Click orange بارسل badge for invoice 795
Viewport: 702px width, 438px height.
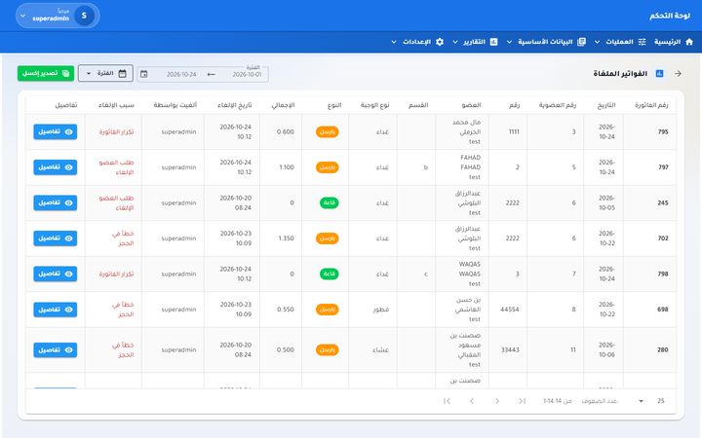(x=328, y=131)
